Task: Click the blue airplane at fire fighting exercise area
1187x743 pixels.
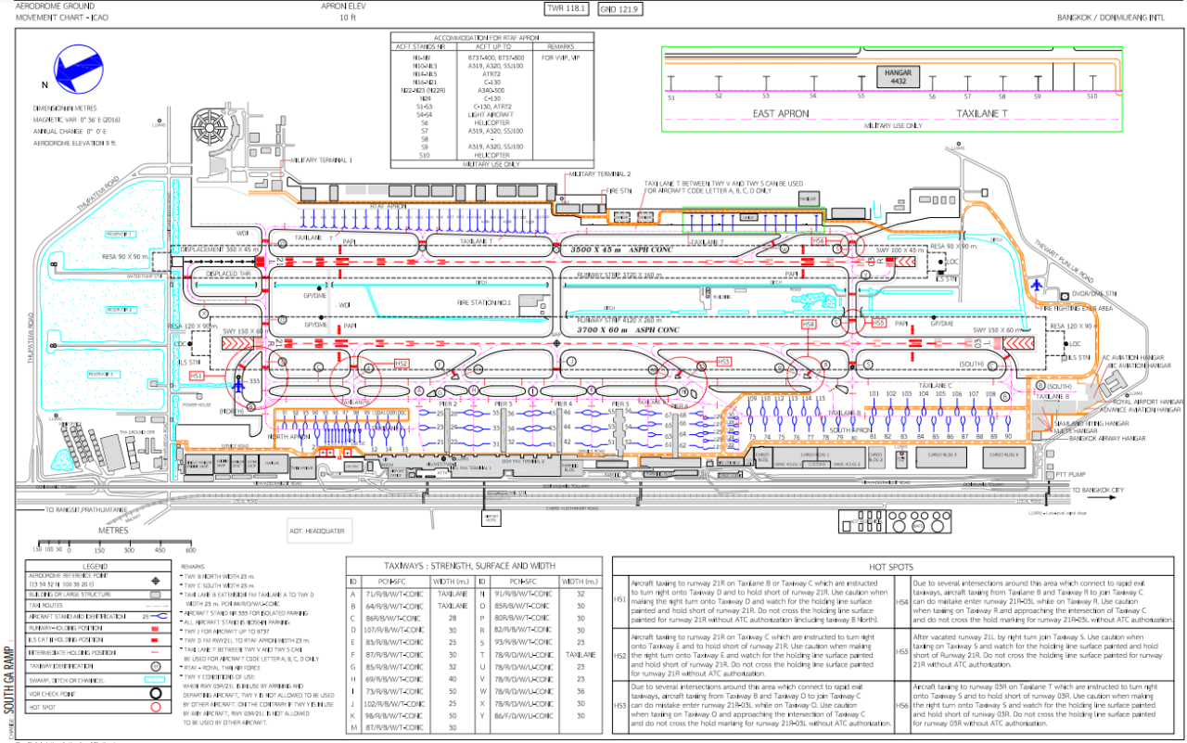Action: pyautogui.click(x=1037, y=285)
